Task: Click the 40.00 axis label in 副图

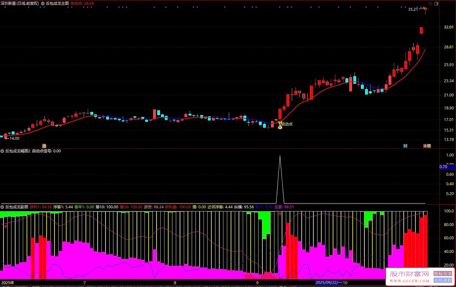Action: click(449, 252)
